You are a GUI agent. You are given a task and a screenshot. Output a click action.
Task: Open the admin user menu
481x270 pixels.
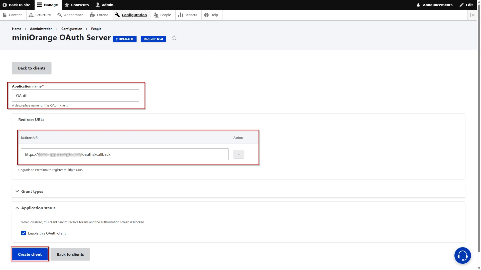[104, 5]
